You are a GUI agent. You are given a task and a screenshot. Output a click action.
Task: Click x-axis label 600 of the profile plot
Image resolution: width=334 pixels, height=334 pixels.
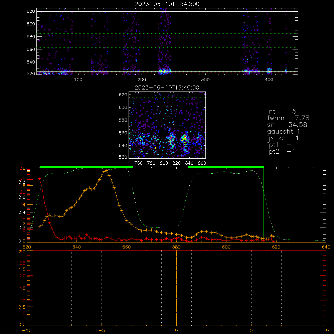click(226, 247)
